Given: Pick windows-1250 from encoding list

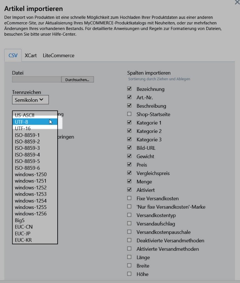Looking at the screenshot, I should pos(35,174).
